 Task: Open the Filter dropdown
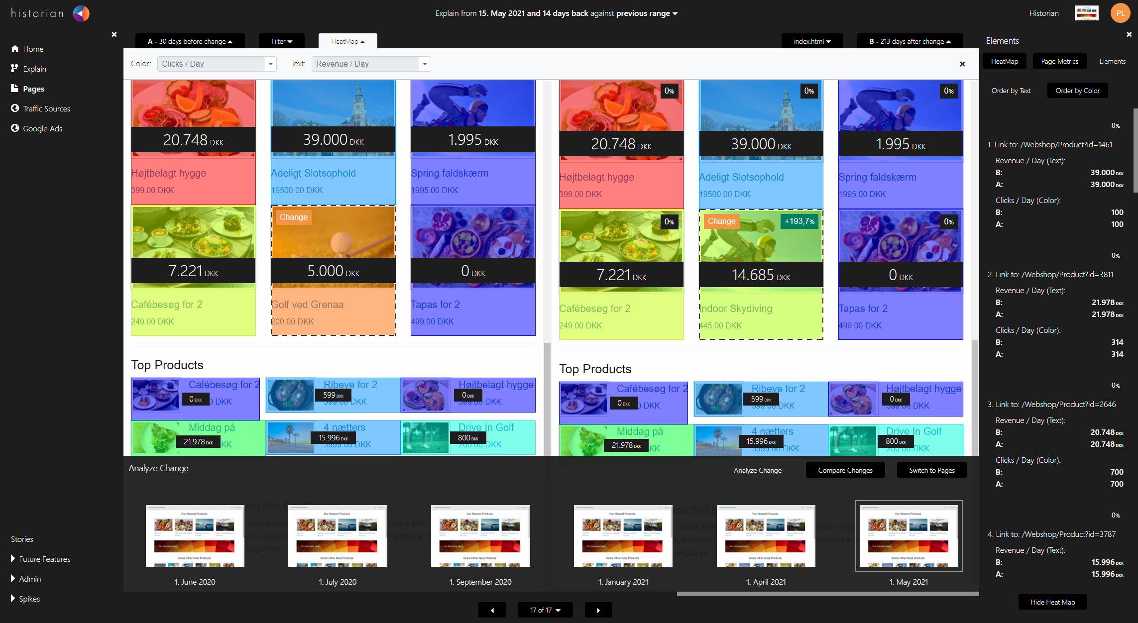[x=282, y=41]
